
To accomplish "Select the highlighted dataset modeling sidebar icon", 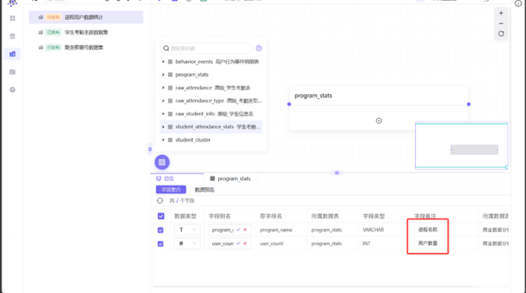I will [12, 54].
